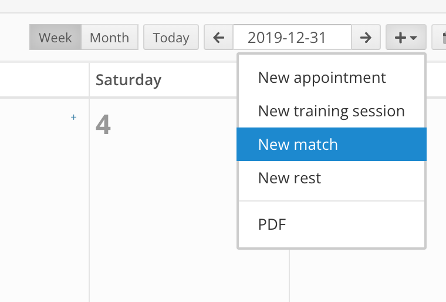Viewport: 446px width, 302px height.
Task: Click the day cell containing the blue plus
Action: [x=44, y=199]
